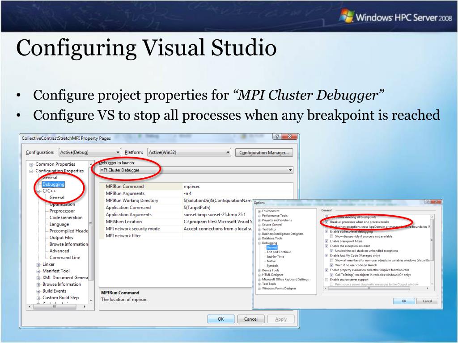Collapse the C/C++ node
This screenshot has width=458, height=343.
pos(38,191)
